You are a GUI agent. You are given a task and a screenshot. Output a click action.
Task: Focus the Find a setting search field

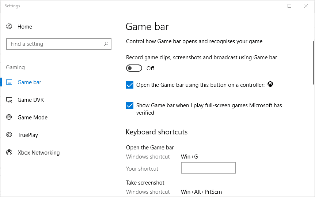tap(55, 44)
